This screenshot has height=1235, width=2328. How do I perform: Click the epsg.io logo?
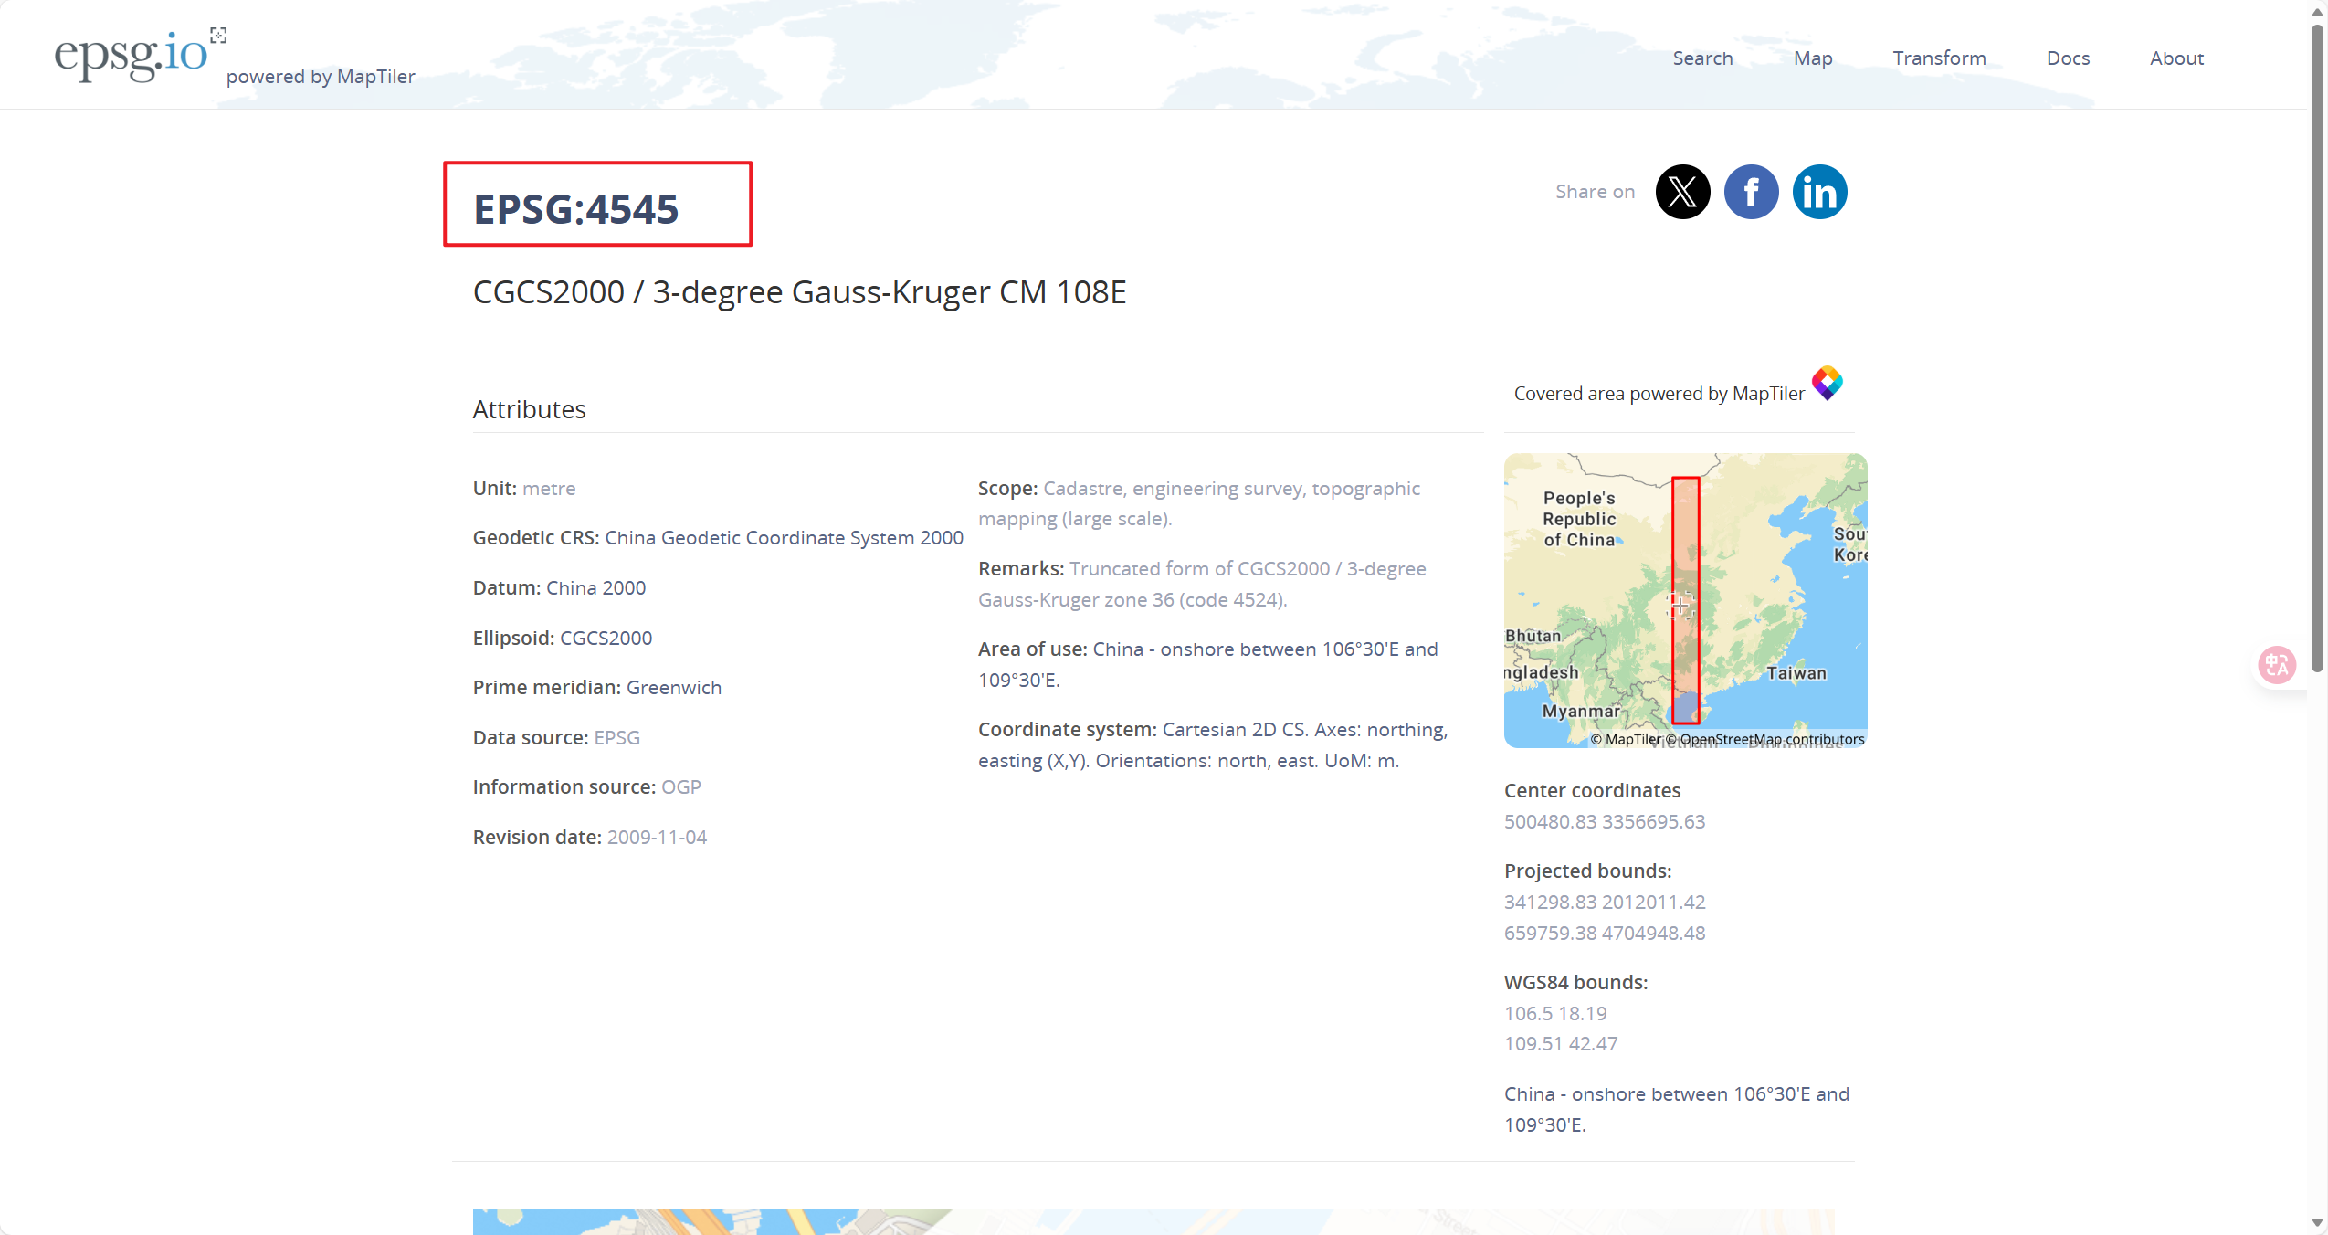(x=131, y=56)
